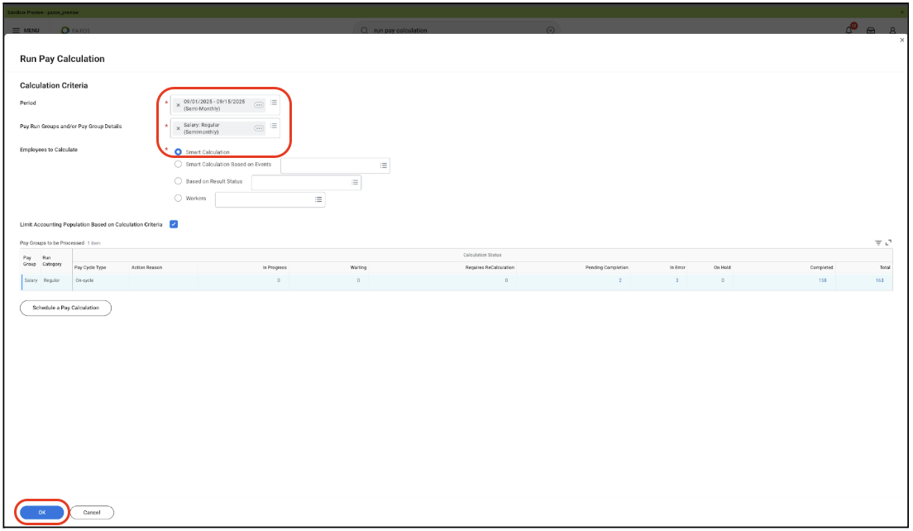Select the Workers radio button
This screenshot has width=913, height=531.
click(178, 198)
